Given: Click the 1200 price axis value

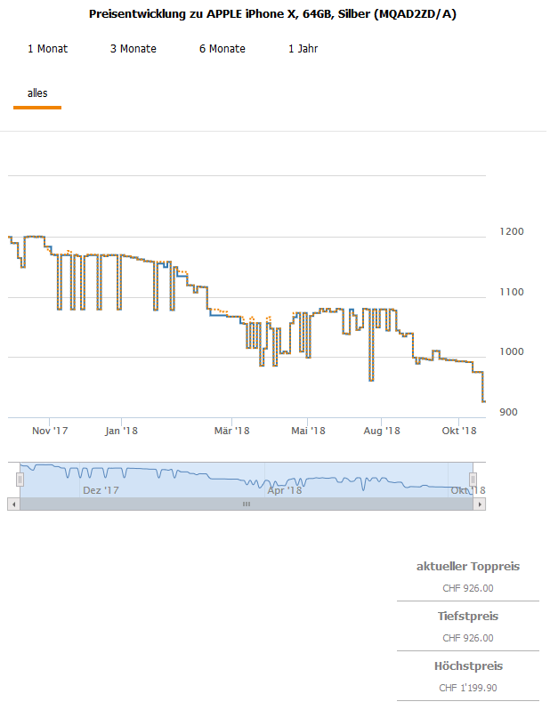Looking at the screenshot, I should [512, 232].
